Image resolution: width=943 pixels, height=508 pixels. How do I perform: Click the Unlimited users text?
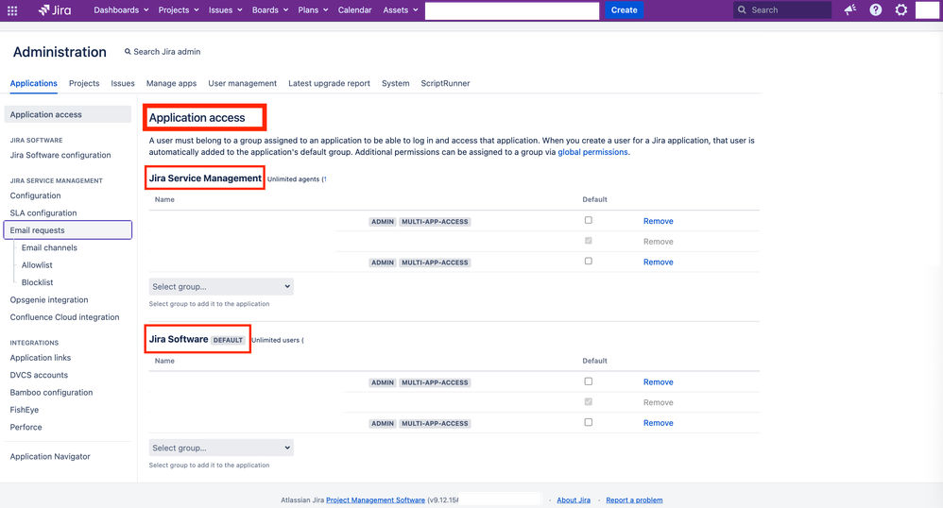point(276,340)
